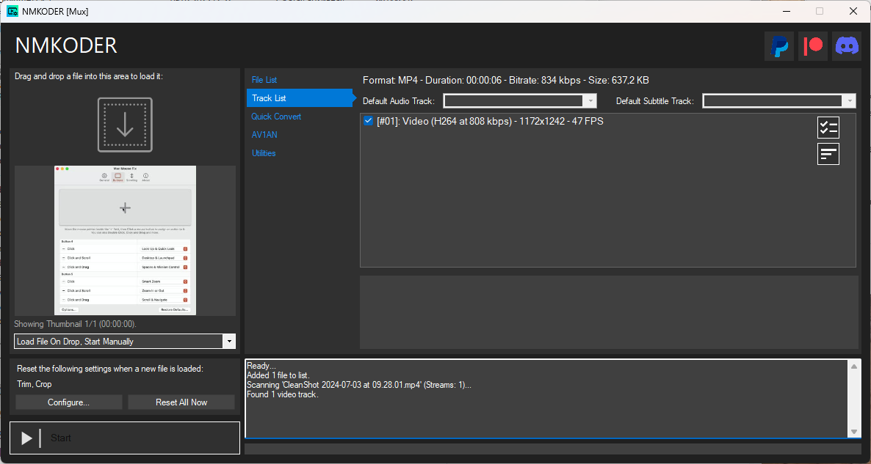
Task: Click the 'Format: MP4 - Duration' info line
Action: click(506, 81)
